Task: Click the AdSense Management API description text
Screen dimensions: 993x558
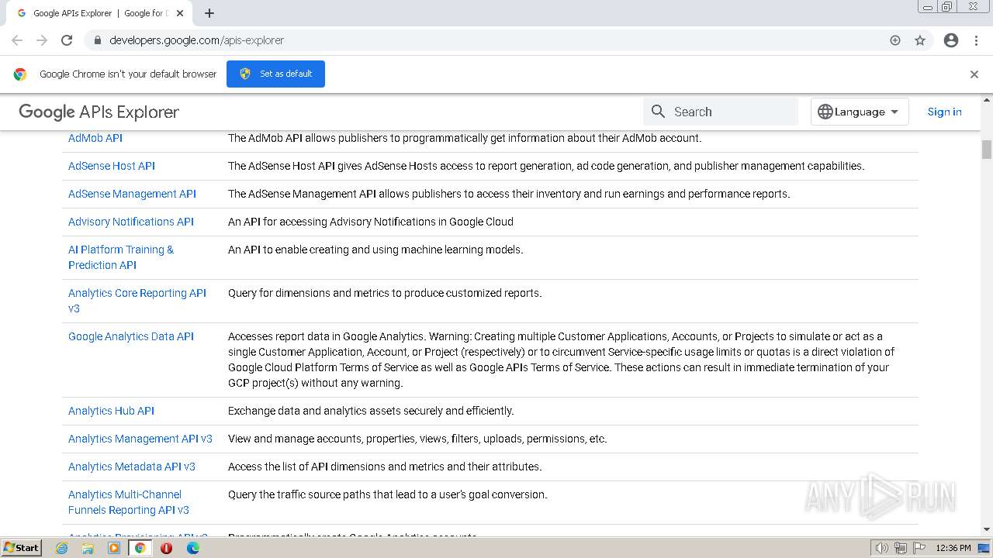Action: [509, 194]
